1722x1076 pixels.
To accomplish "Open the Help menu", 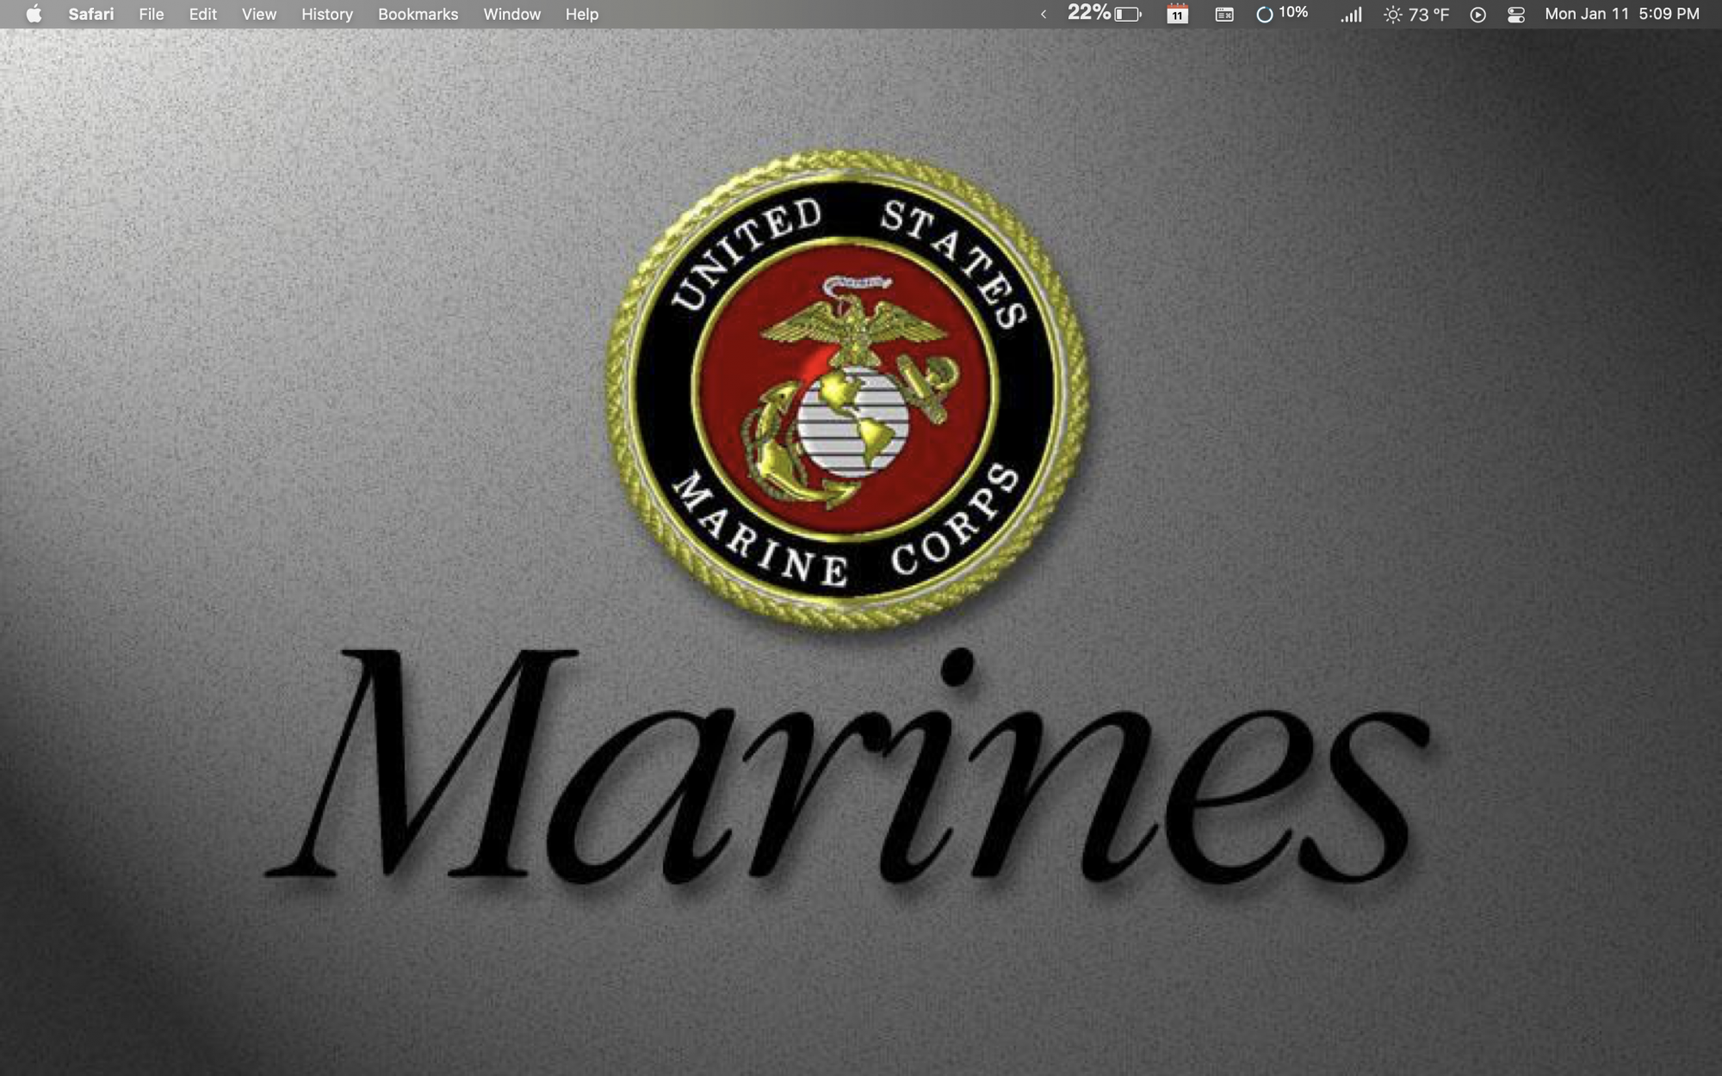I will coord(582,14).
